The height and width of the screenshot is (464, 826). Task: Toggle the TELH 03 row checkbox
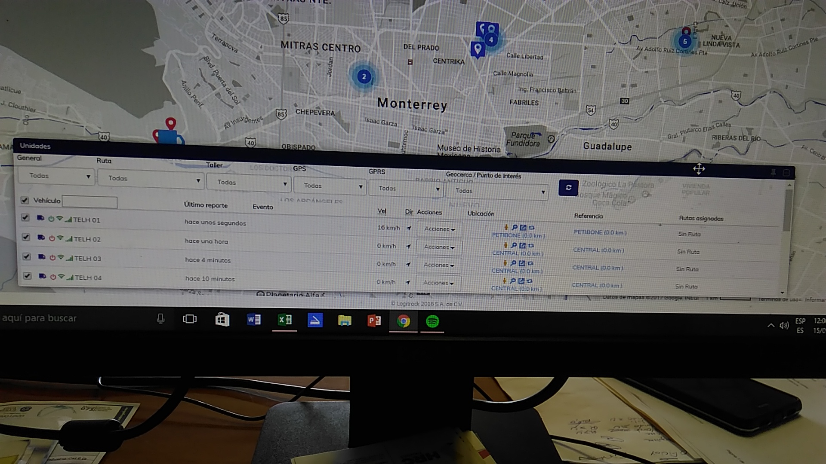27,256
